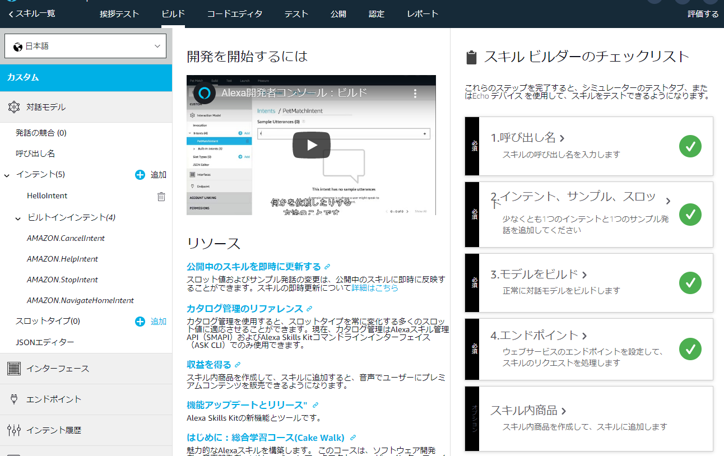Open the JSONエディター
Image resolution: width=724 pixels, height=456 pixels.
pos(45,342)
